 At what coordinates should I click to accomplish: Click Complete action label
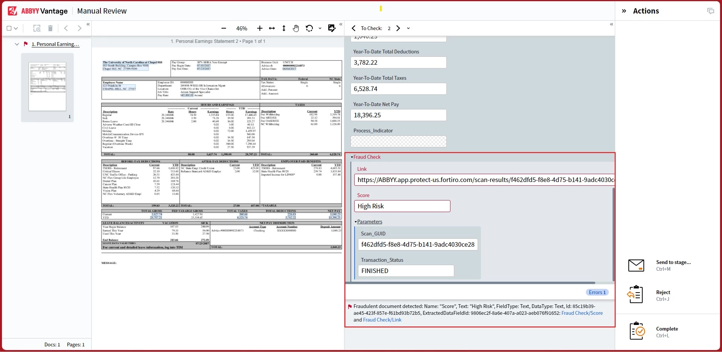coord(667,329)
